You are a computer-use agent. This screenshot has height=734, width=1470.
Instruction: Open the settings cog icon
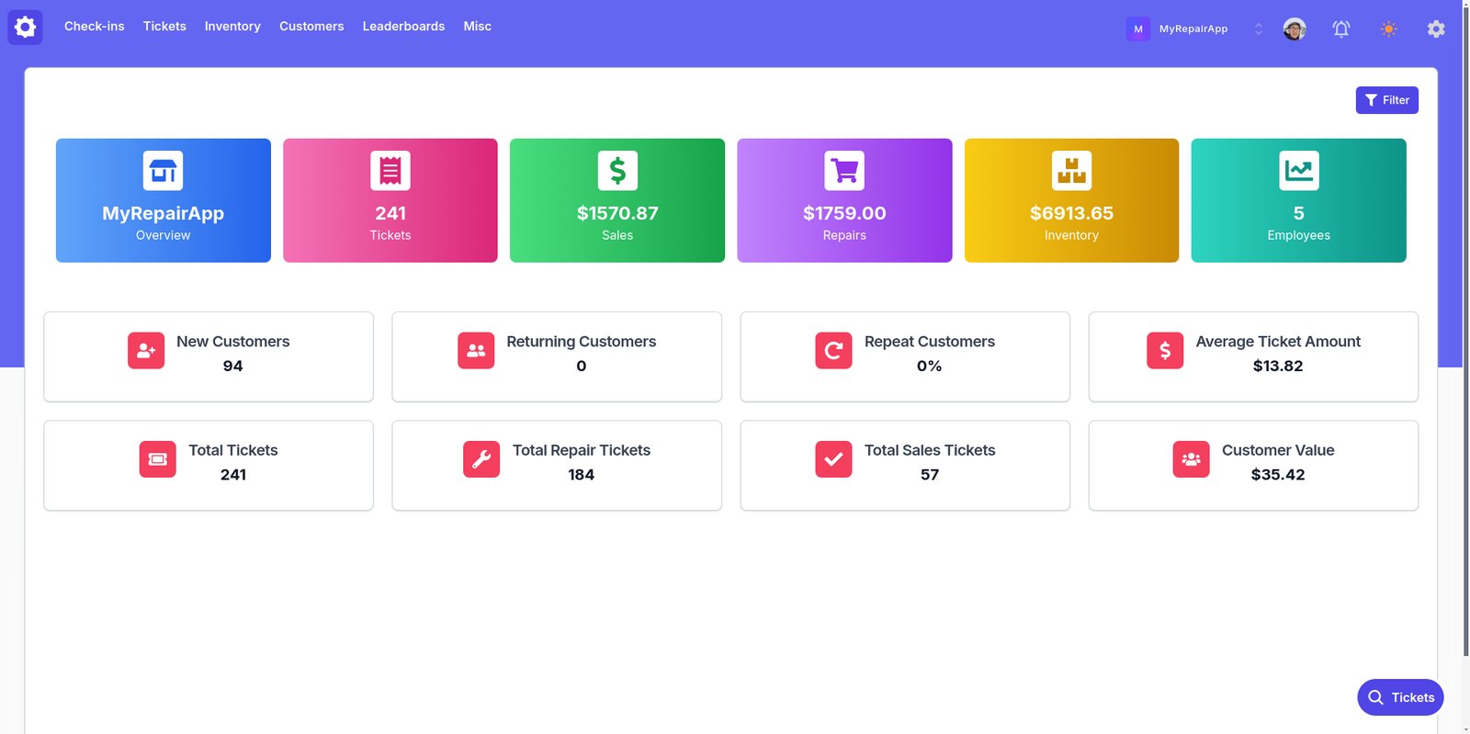(1435, 29)
